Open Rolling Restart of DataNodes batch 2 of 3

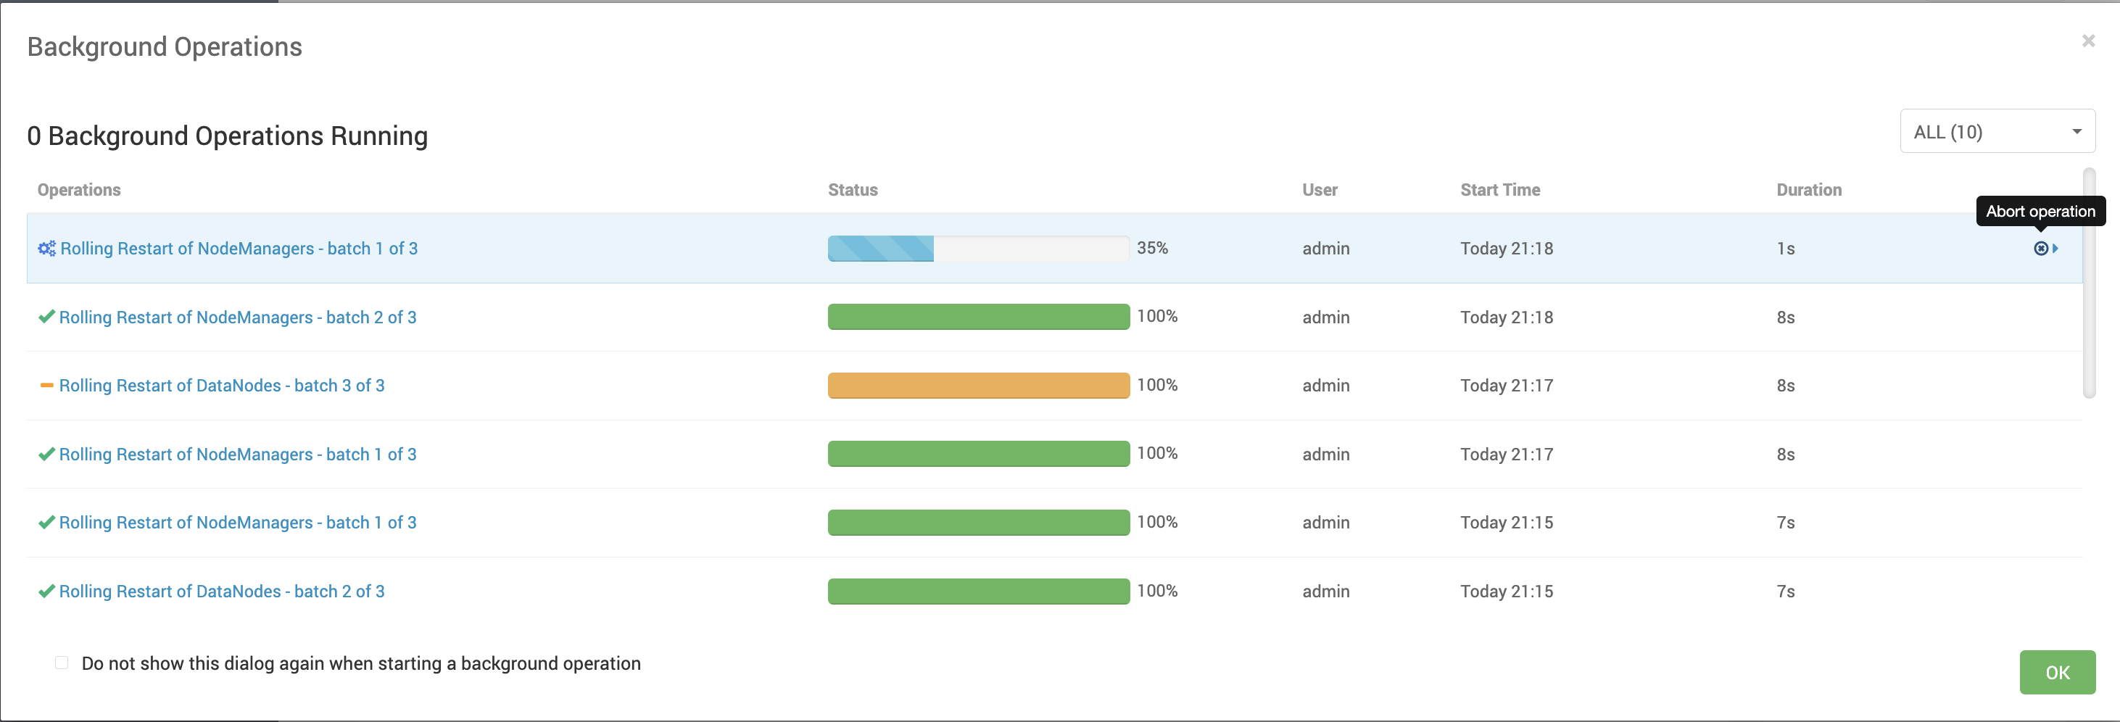point(222,591)
